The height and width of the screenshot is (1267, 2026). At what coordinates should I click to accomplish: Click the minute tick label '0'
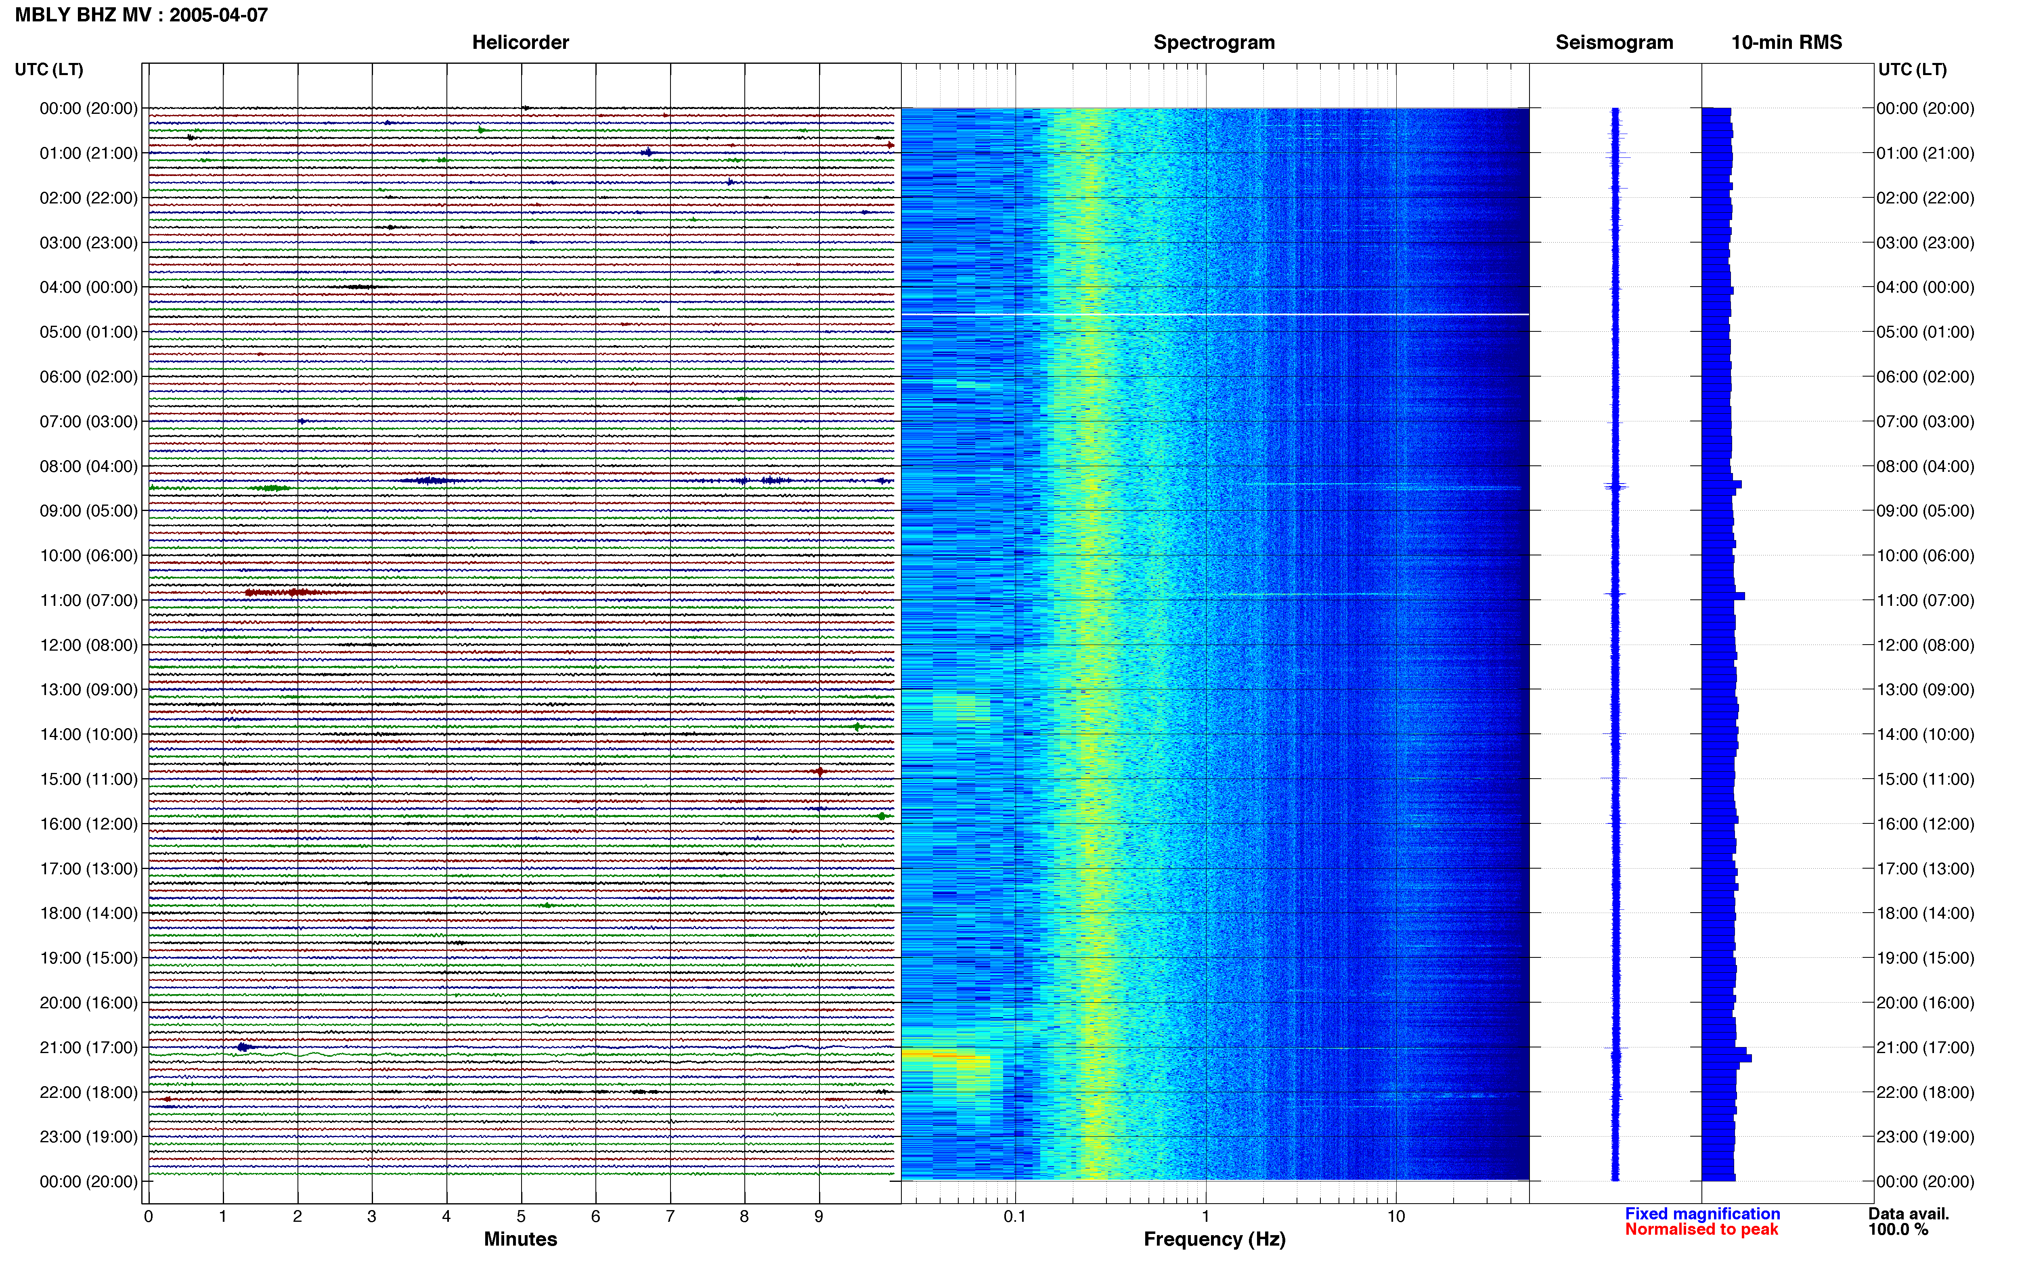pos(148,1217)
